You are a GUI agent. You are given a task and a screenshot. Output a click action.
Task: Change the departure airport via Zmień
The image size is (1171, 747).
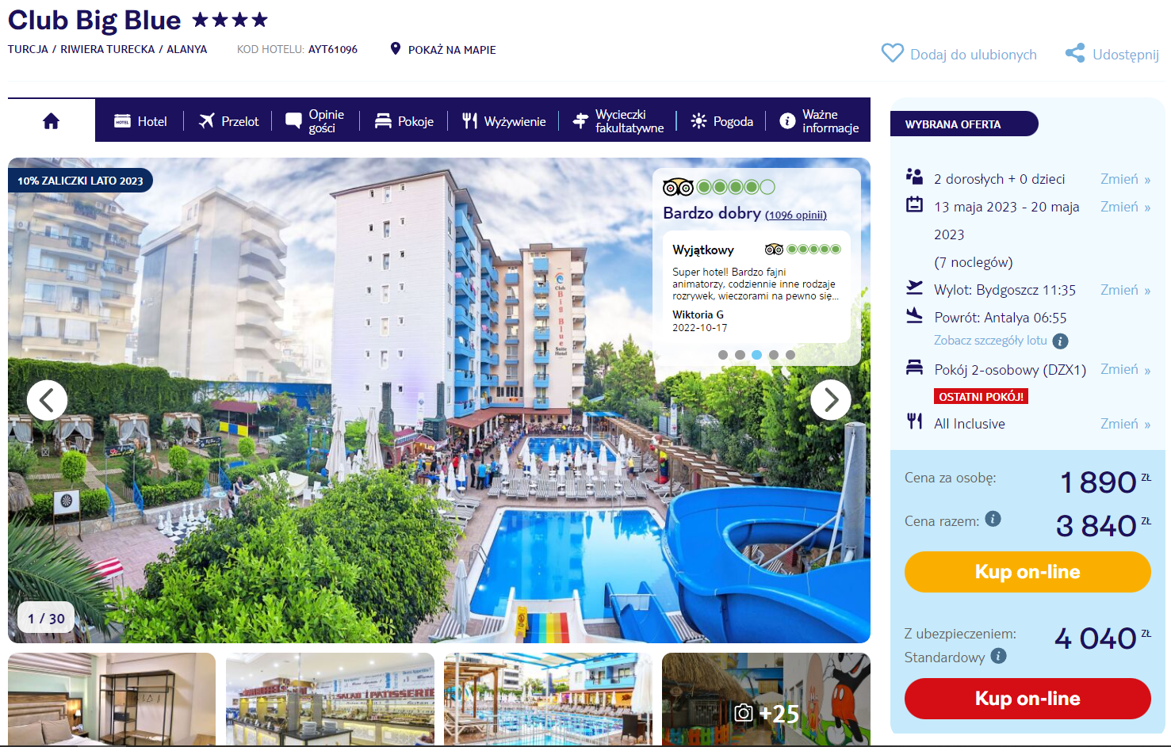tap(1125, 290)
